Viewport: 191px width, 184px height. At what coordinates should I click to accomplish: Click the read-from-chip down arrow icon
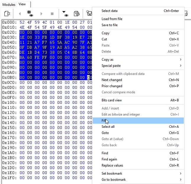65,14
